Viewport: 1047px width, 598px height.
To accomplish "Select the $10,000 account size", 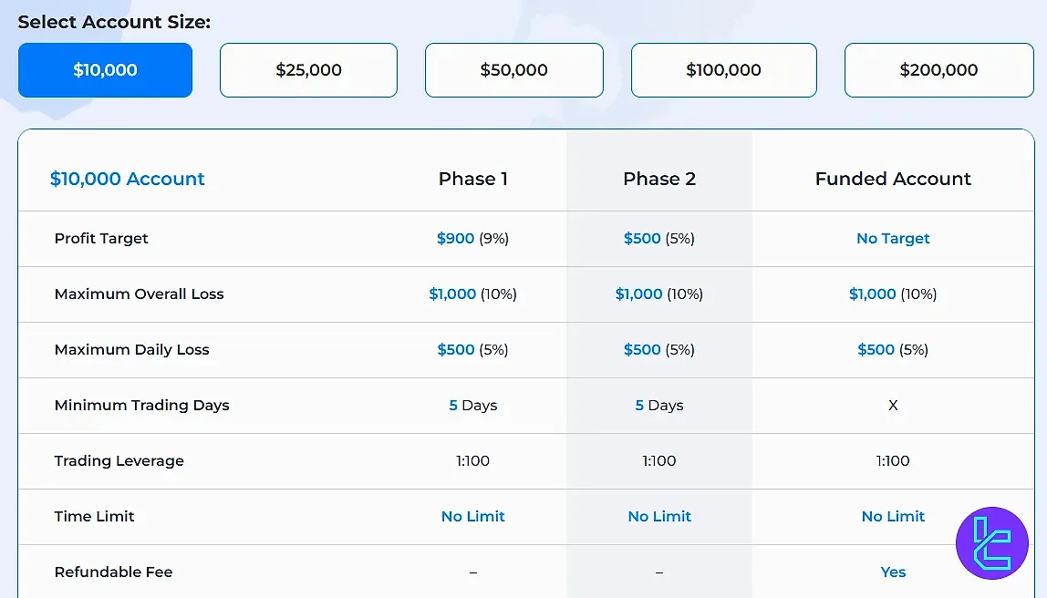I will point(105,70).
